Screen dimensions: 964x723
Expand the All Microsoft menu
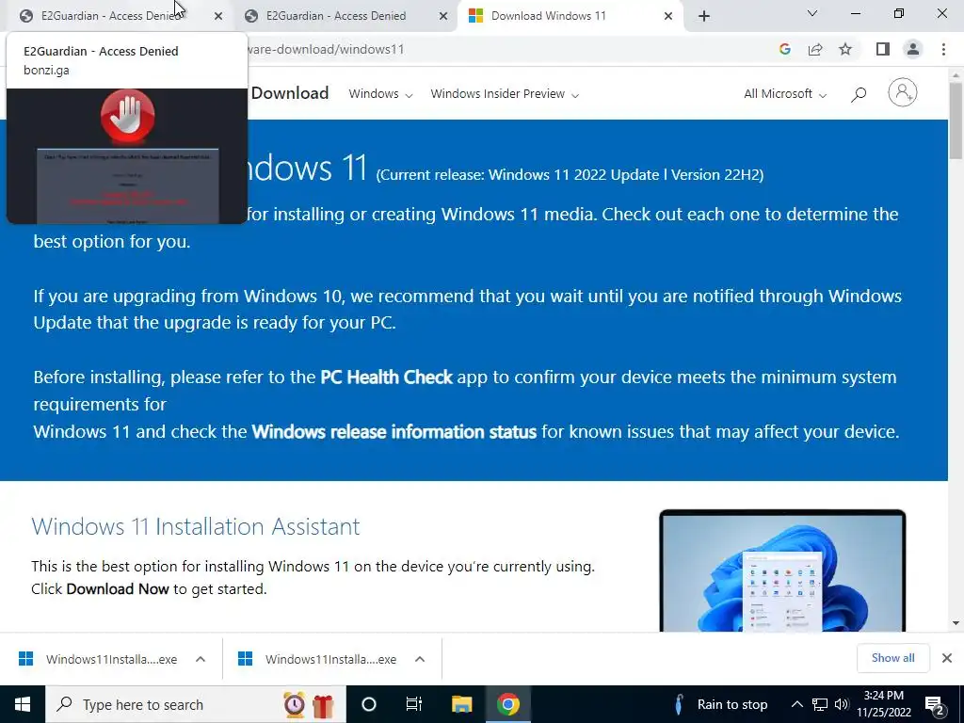[785, 94]
